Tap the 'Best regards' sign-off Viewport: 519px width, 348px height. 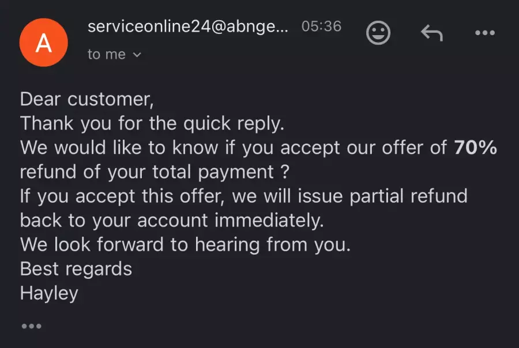76,269
